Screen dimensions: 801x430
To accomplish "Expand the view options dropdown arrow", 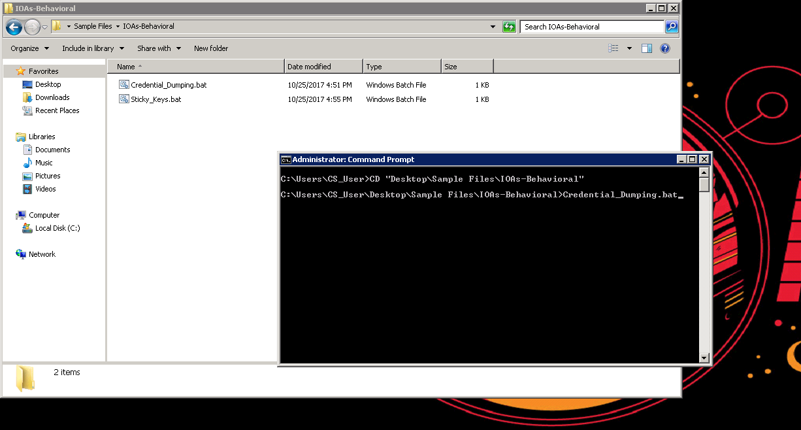I will pos(629,48).
